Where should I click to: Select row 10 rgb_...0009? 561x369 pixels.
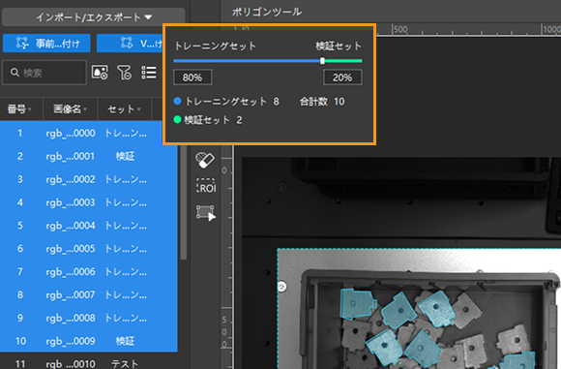click(x=89, y=341)
